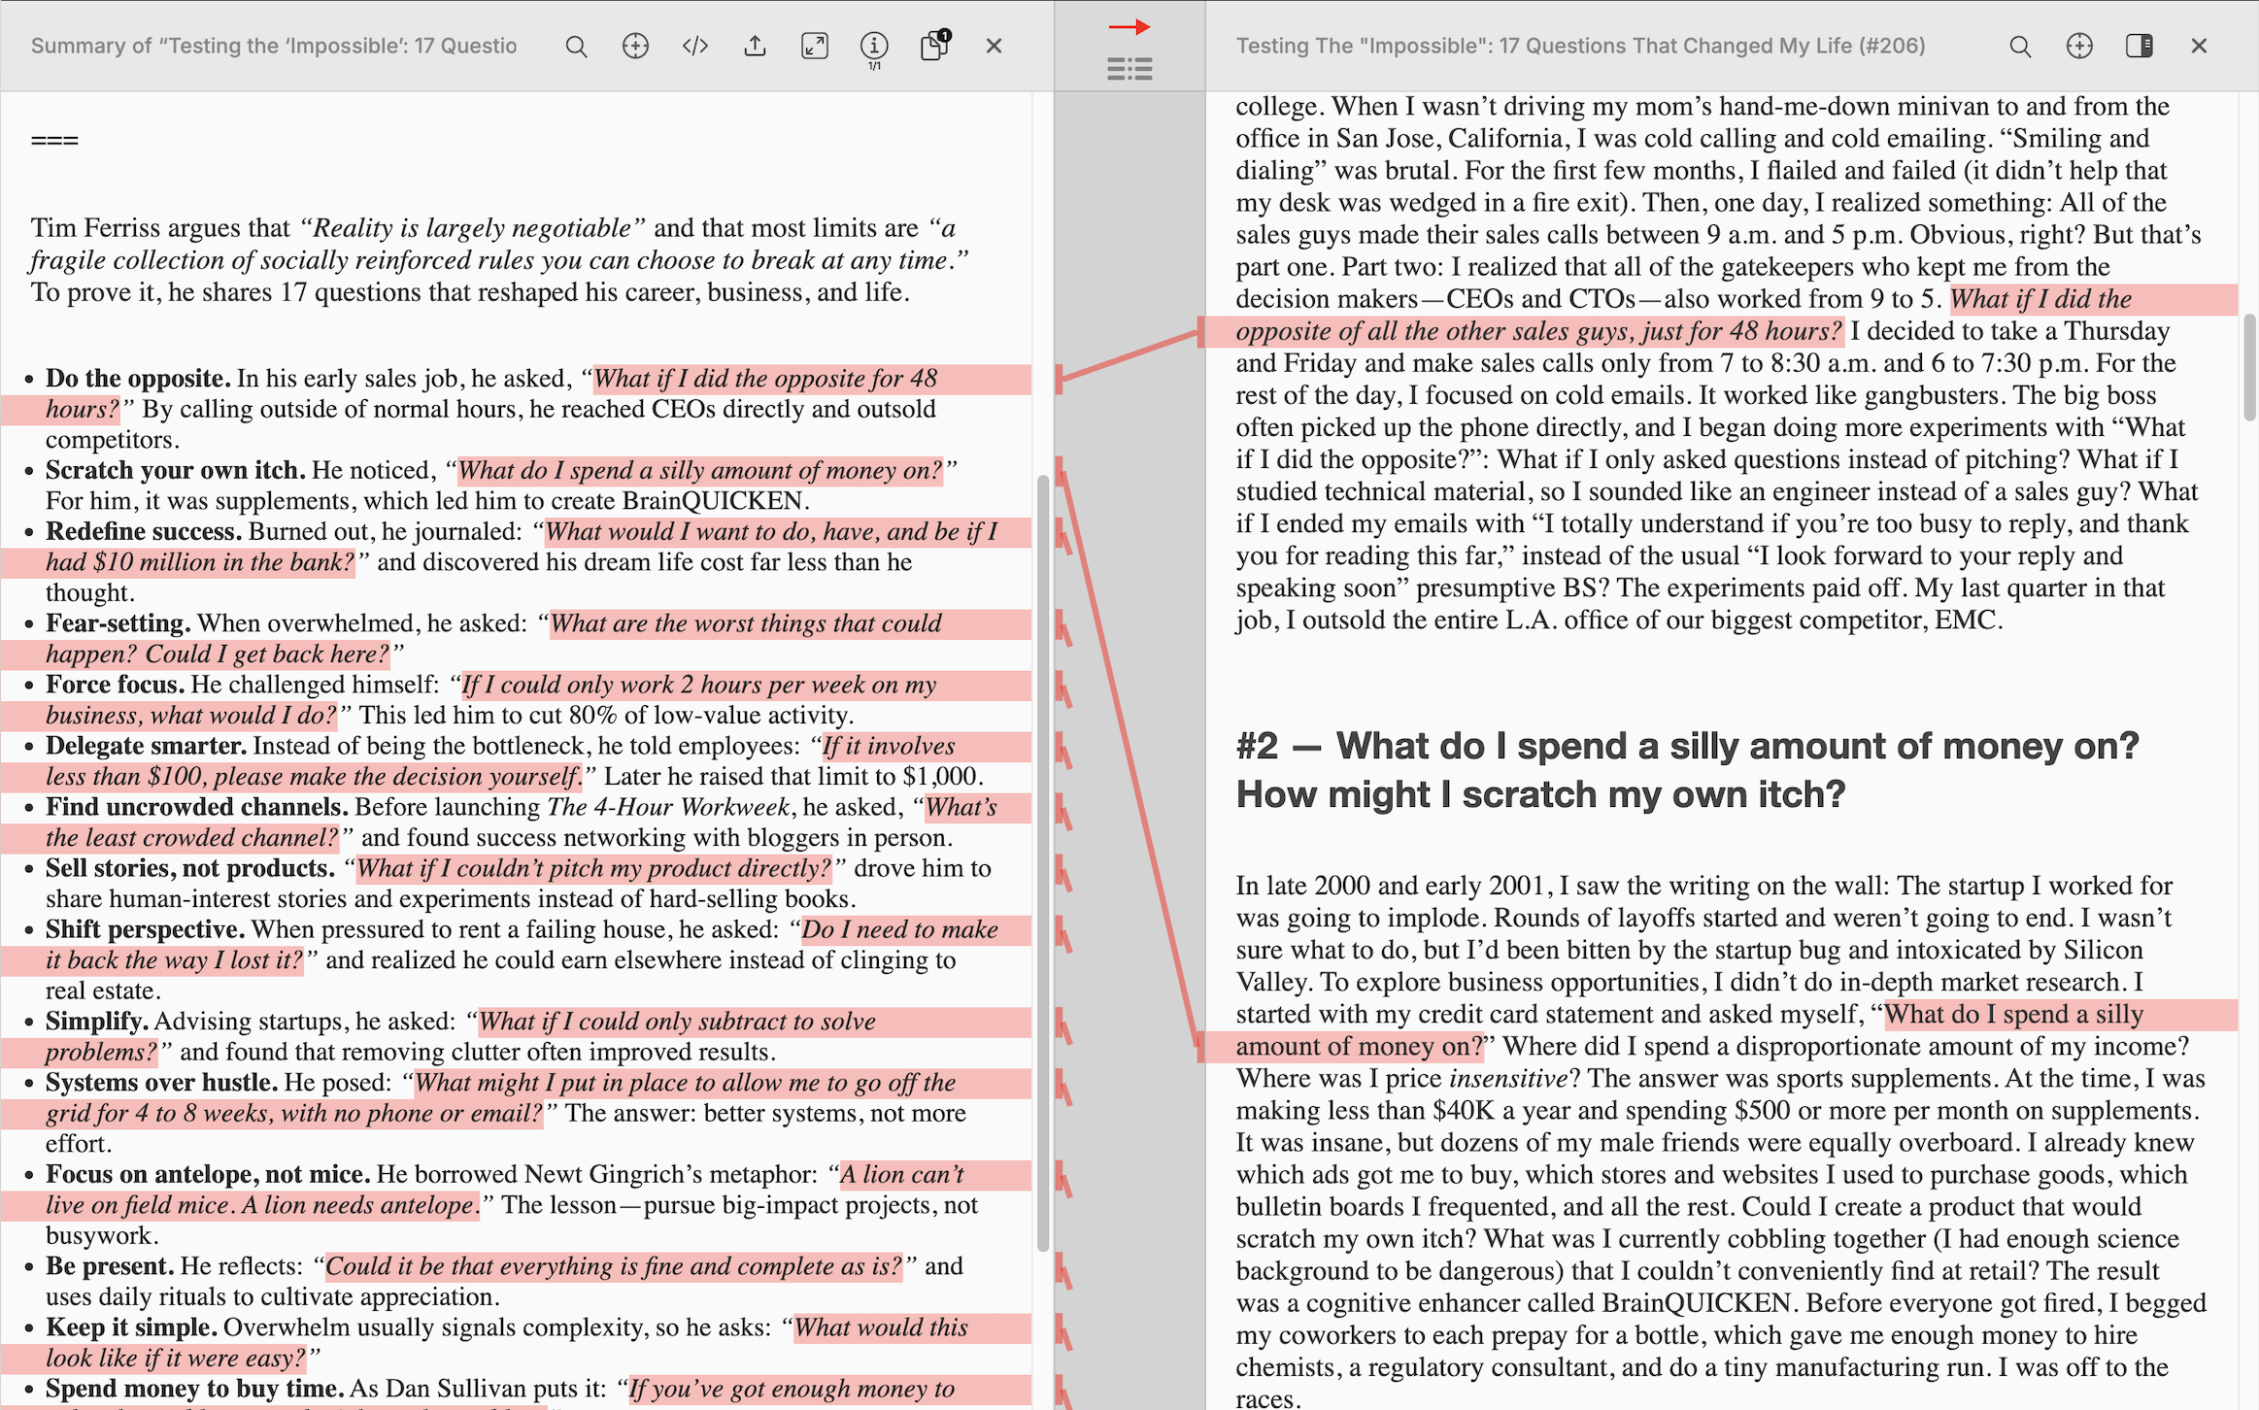Viewport: 2259px width, 1410px height.
Task: Click copies icon with badge 1
Action: click(934, 46)
